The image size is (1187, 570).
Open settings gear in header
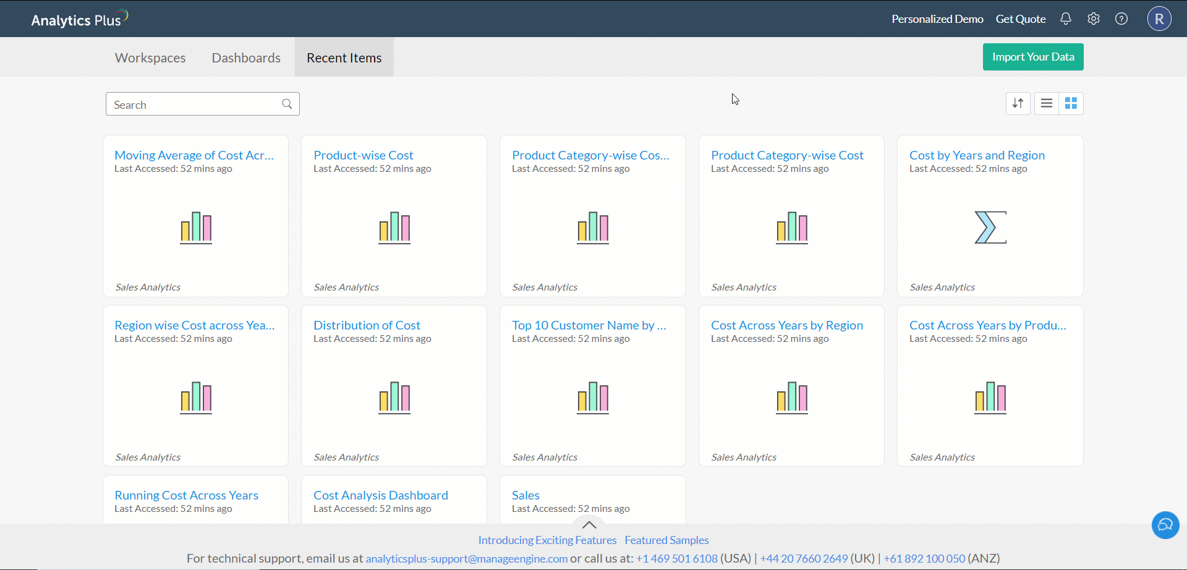click(x=1094, y=19)
